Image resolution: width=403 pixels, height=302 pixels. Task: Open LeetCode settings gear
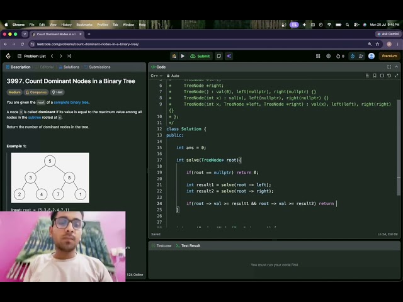[328, 56]
